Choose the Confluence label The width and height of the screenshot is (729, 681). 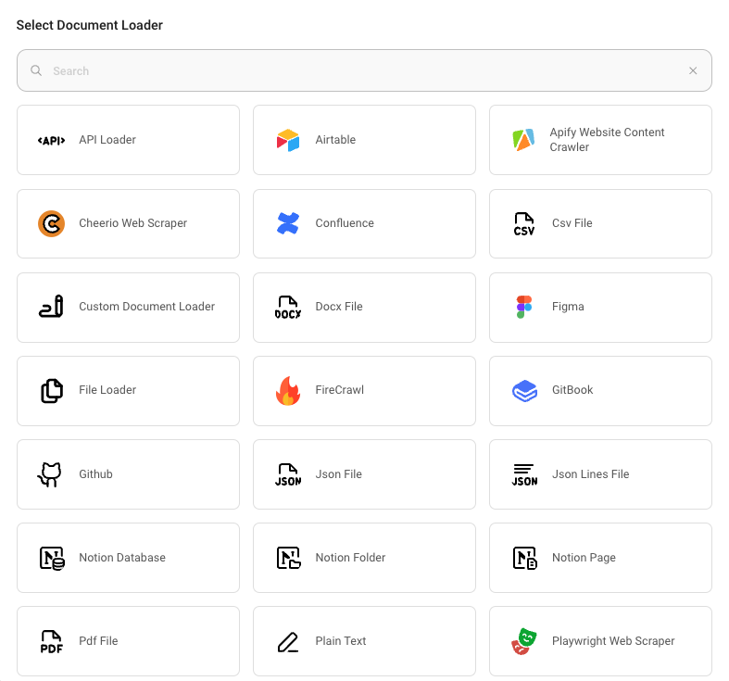click(x=345, y=222)
